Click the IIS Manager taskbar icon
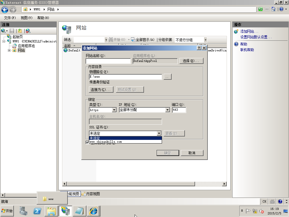 click(x=65, y=211)
